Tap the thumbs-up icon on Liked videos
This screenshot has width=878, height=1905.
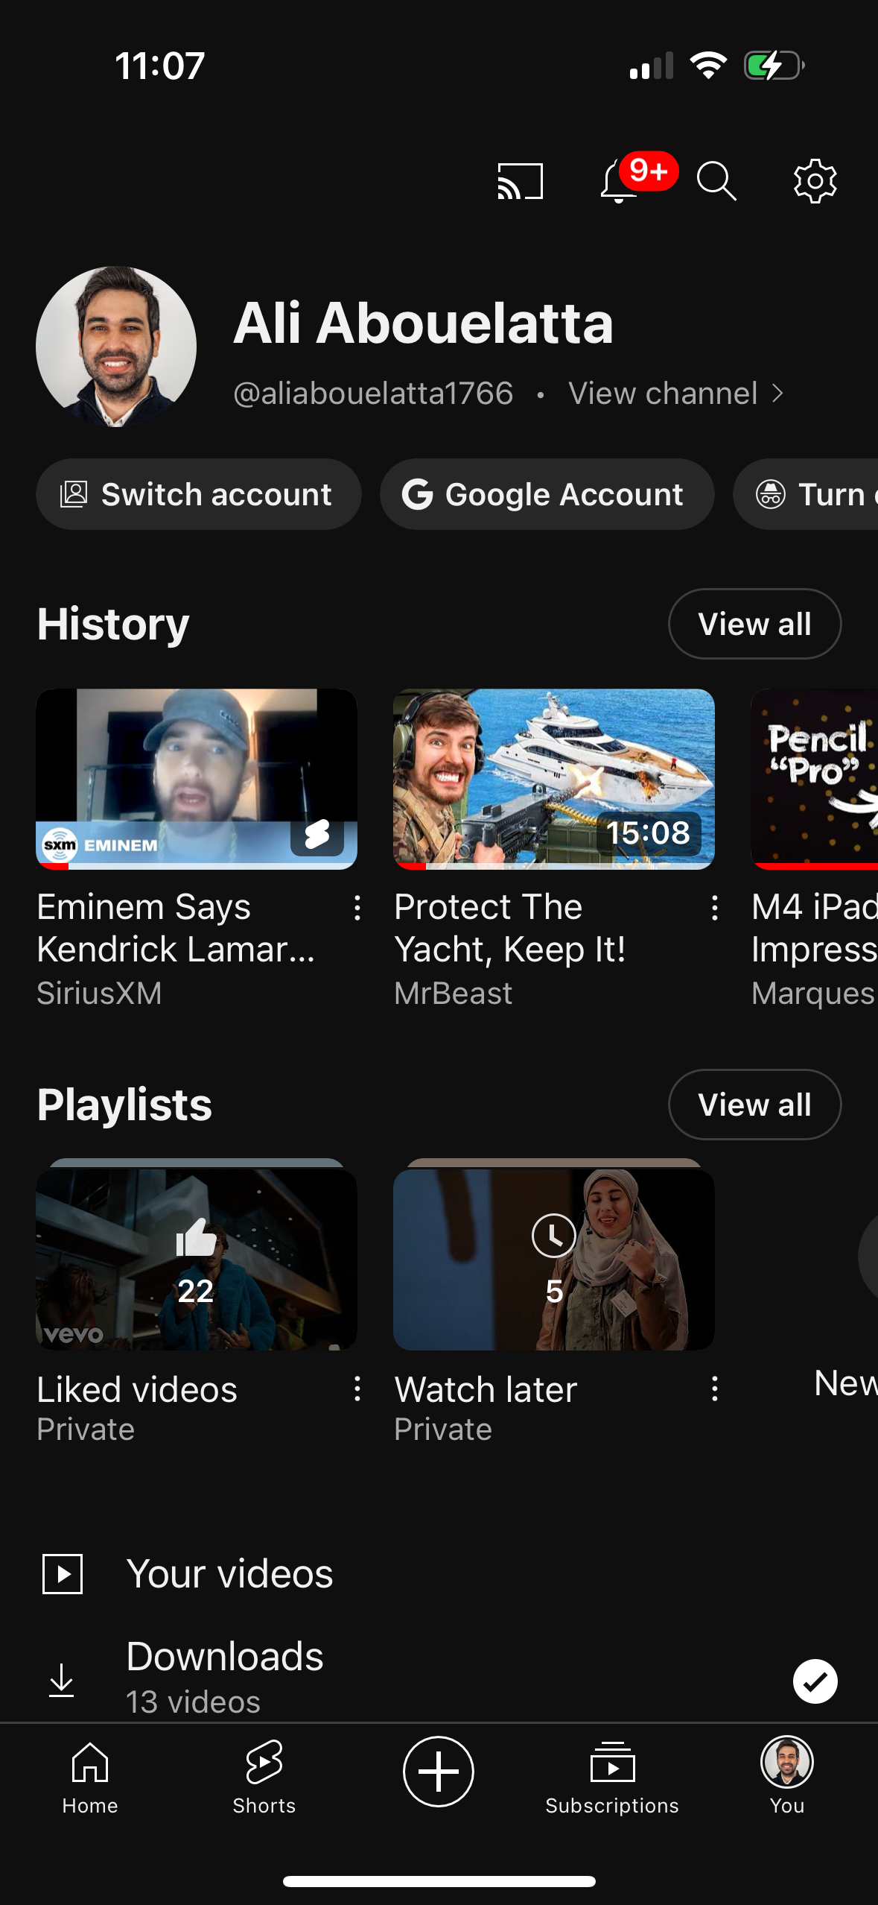196,1238
